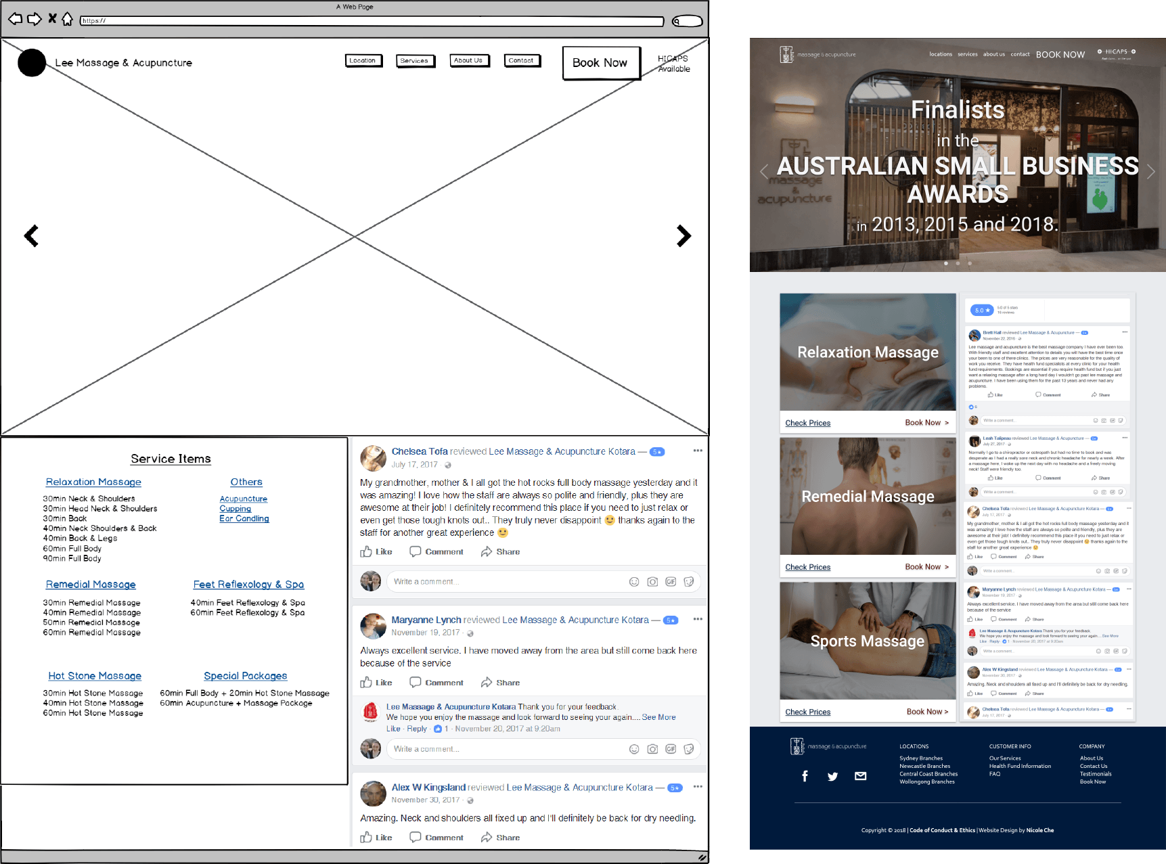Viewport: 1166px width, 864px height.
Task: Click Facebook icon in design footer
Action: pos(805,776)
